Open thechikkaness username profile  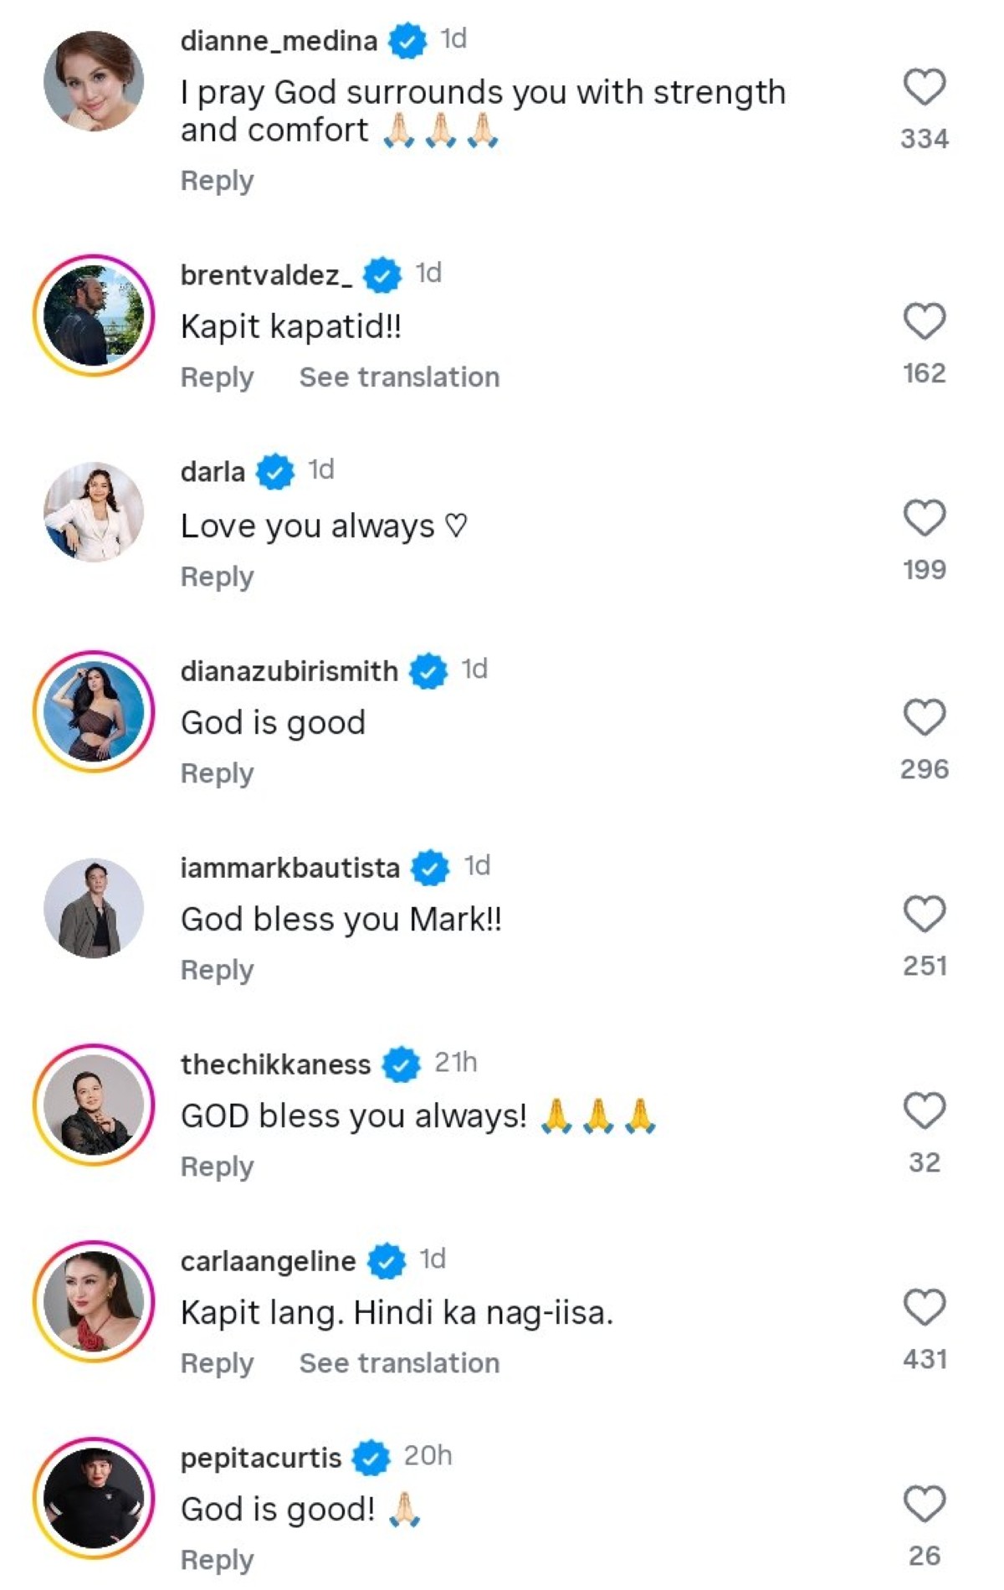click(x=275, y=1064)
